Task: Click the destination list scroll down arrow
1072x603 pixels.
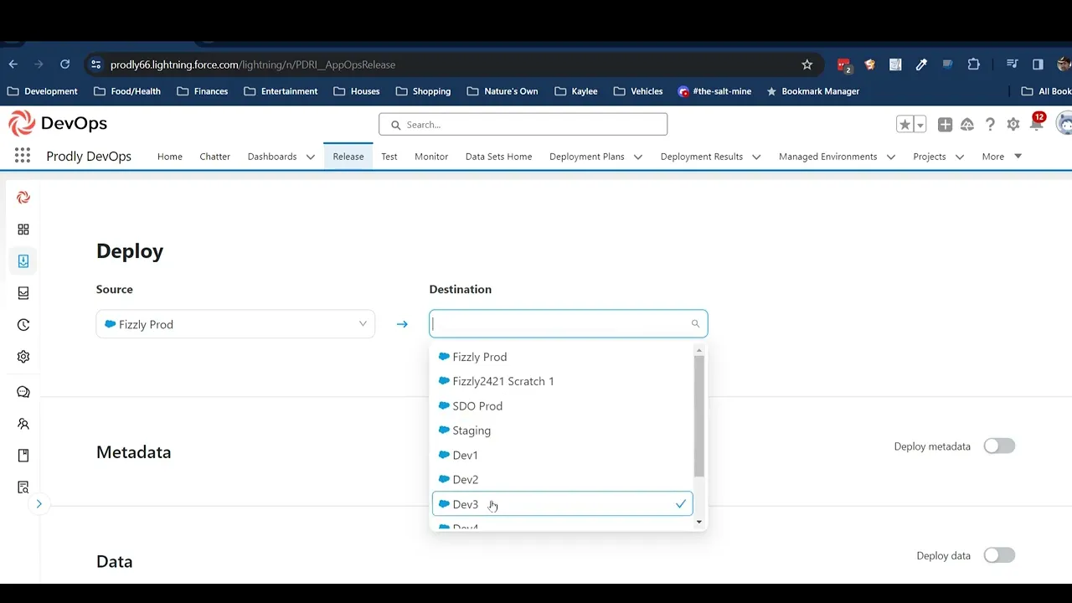Action: pyautogui.click(x=699, y=522)
